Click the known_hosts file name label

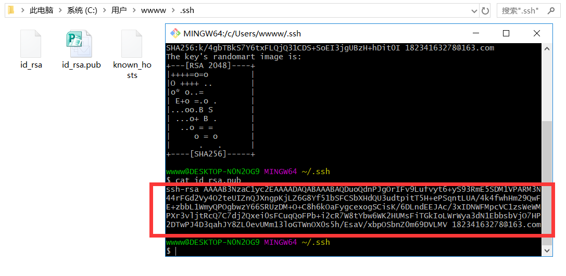pyautogui.click(x=132, y=70)
